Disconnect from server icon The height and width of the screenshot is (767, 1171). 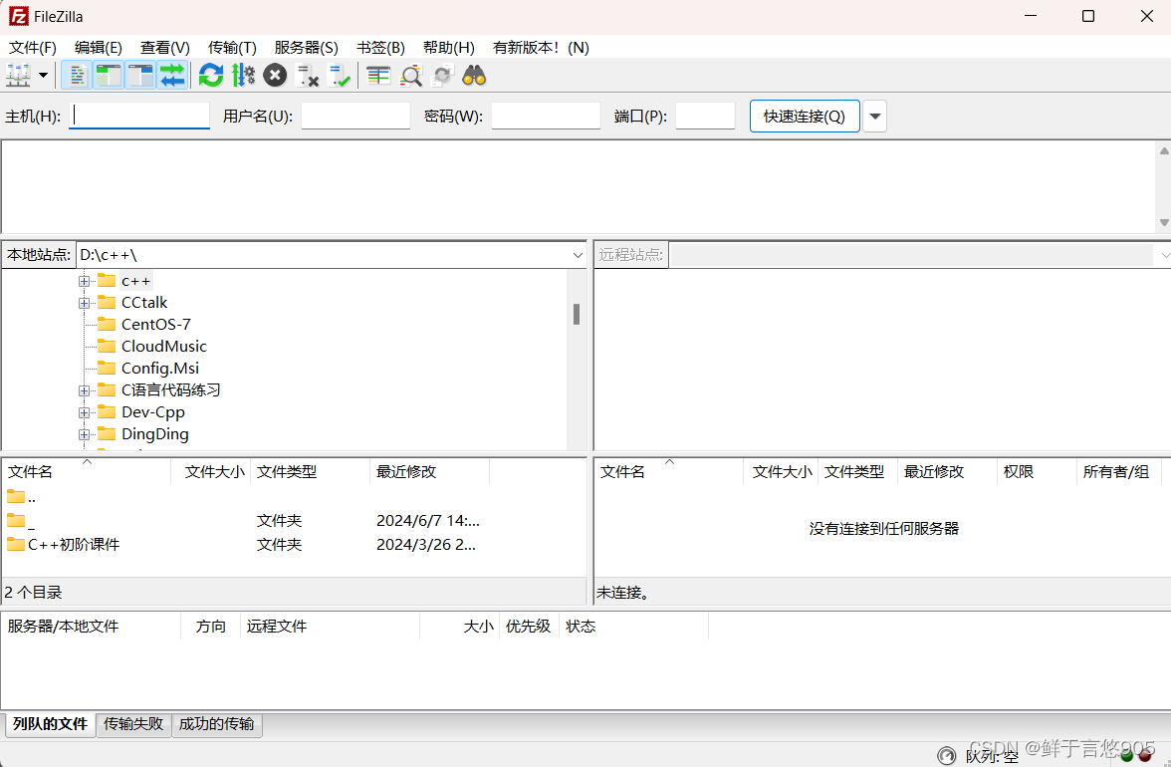point(307,76)
